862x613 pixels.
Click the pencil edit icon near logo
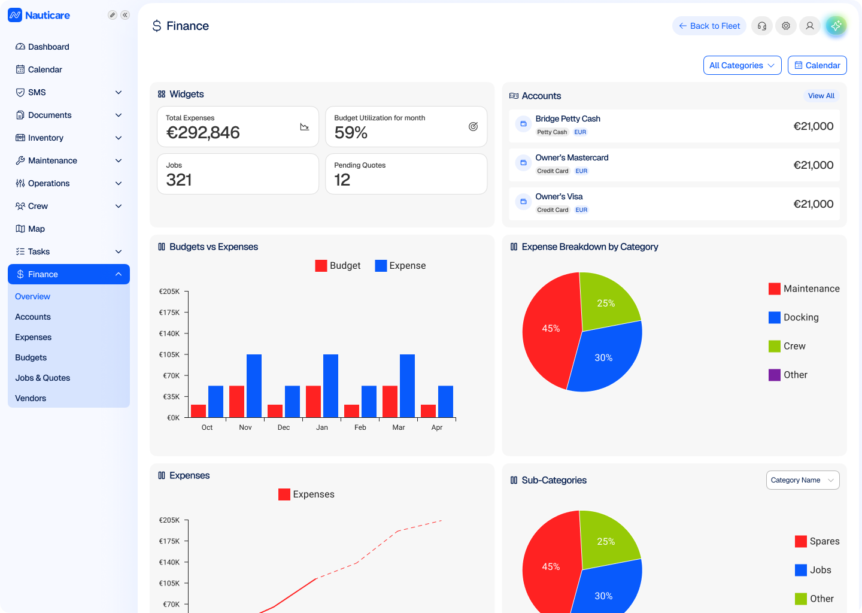[112, 15]
